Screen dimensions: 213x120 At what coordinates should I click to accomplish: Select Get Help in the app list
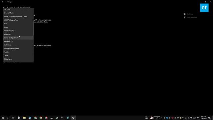pos(18,9)
